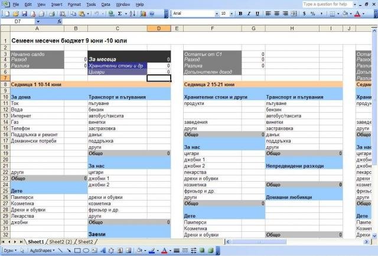The width and height of the screenshot is (378, 256).
Task: Click the Draw button
Action: (x=9, y=250)
